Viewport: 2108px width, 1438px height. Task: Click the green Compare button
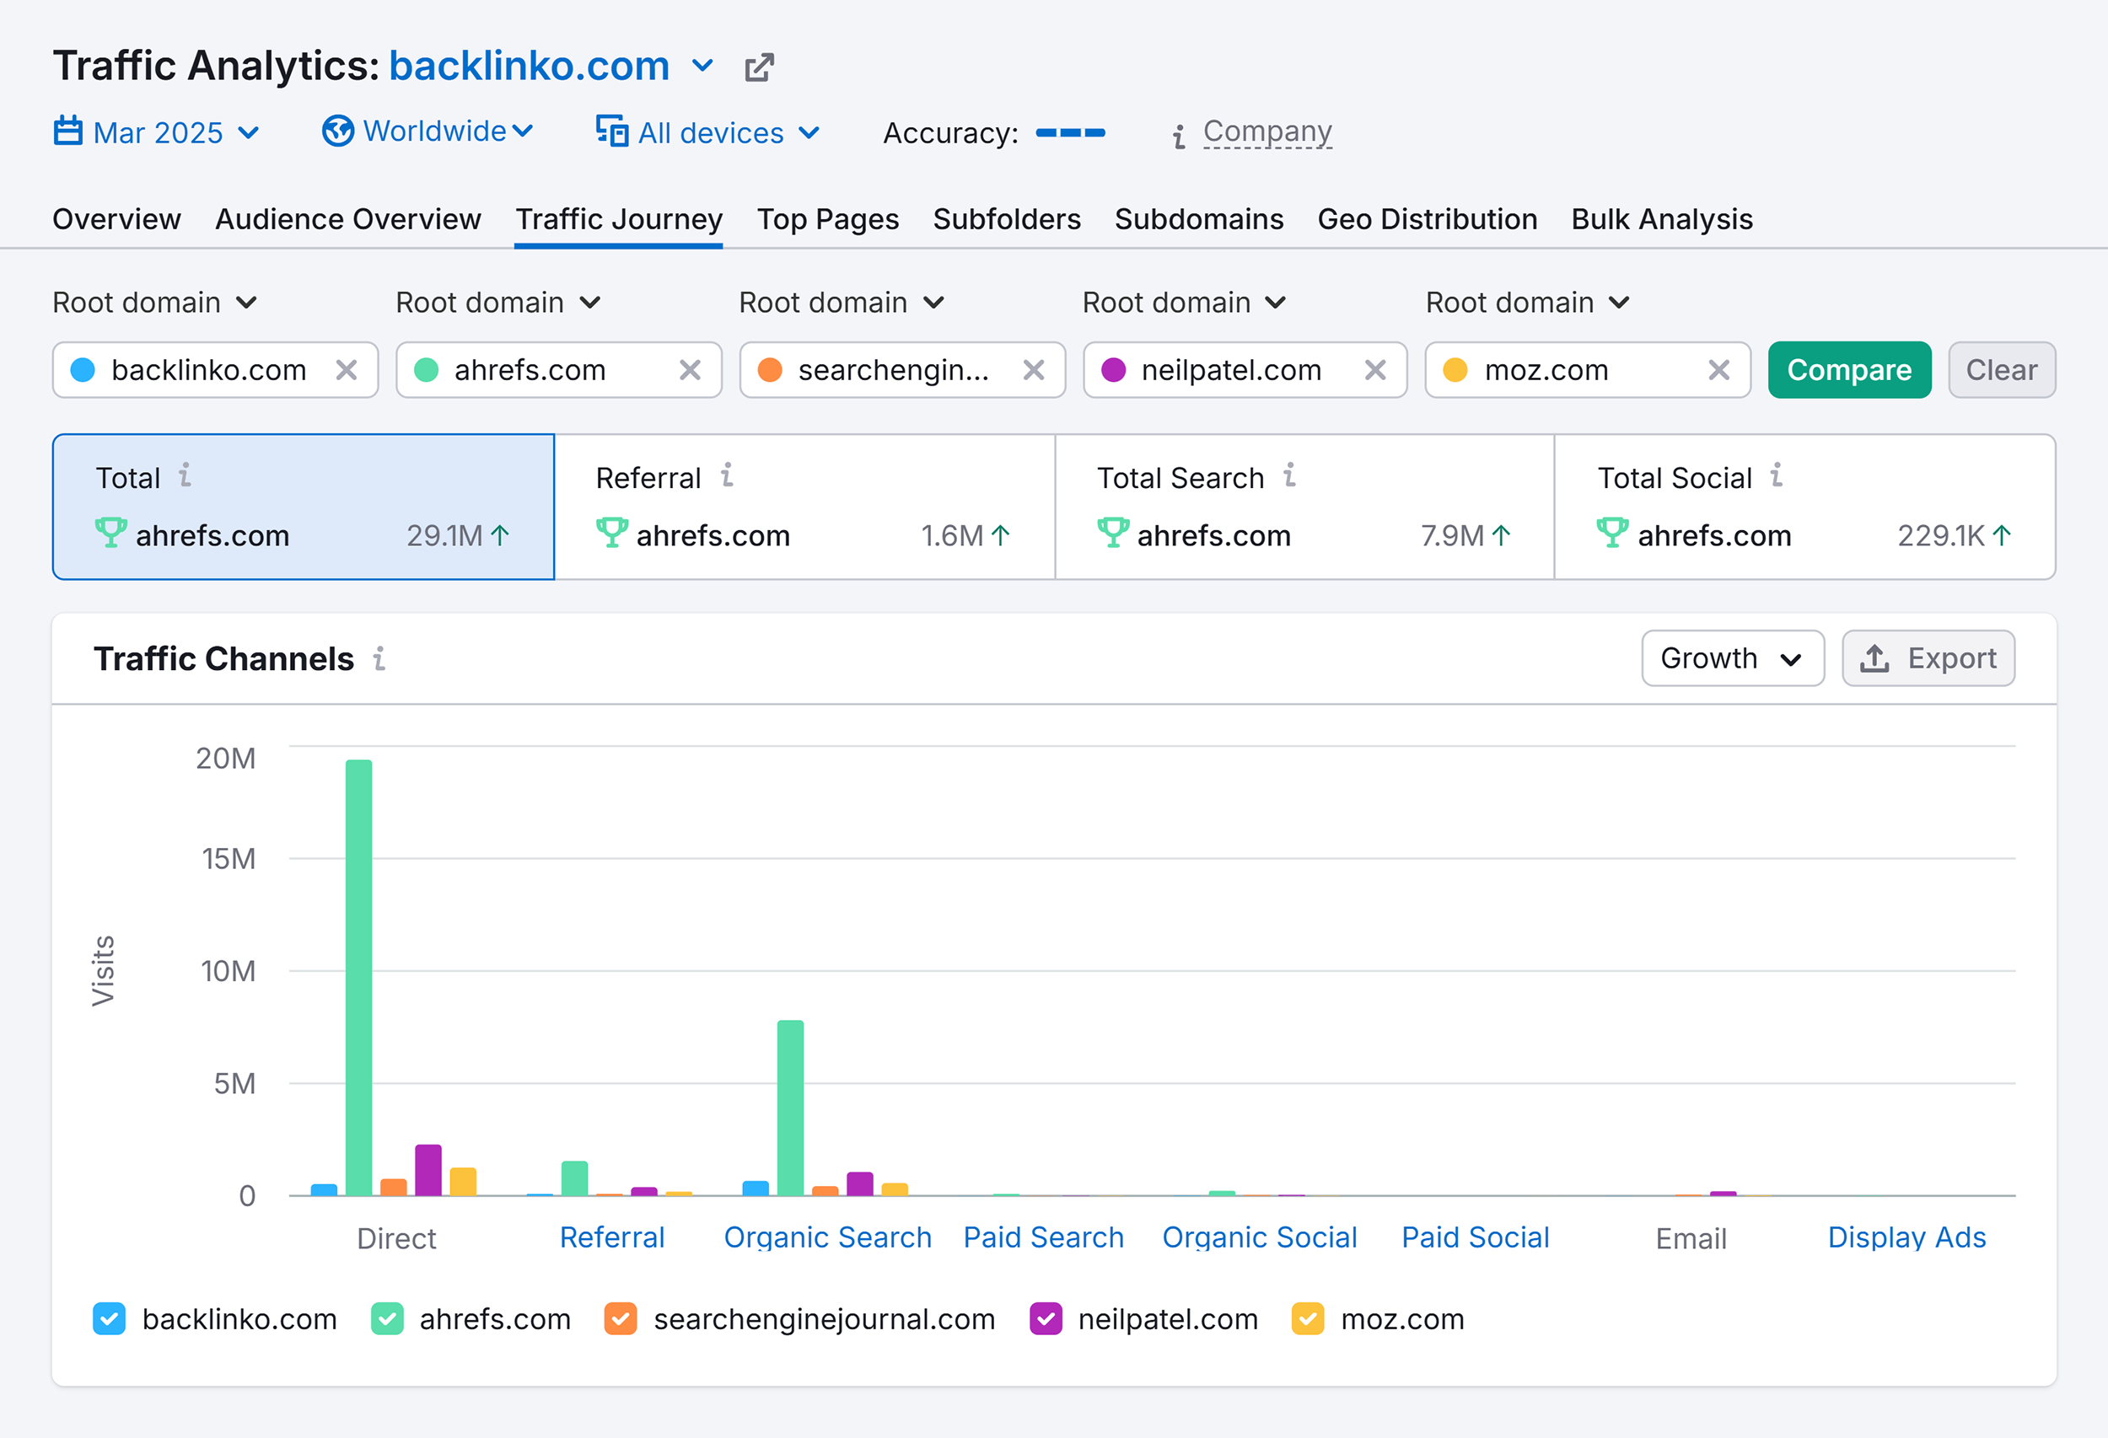tap(1849, 370)
